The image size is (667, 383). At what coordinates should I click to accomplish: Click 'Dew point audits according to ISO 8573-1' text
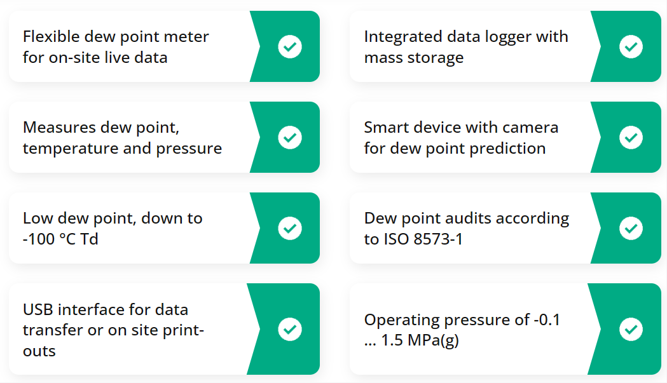(467, 228)
